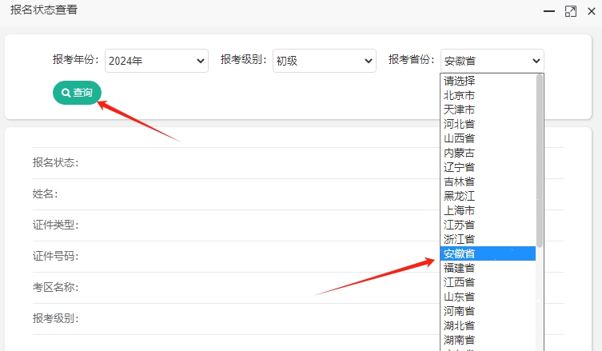This screenshot has height=351, width=602.
Task: Click highlighted 安徽省 list option
Action: [460, 253]
